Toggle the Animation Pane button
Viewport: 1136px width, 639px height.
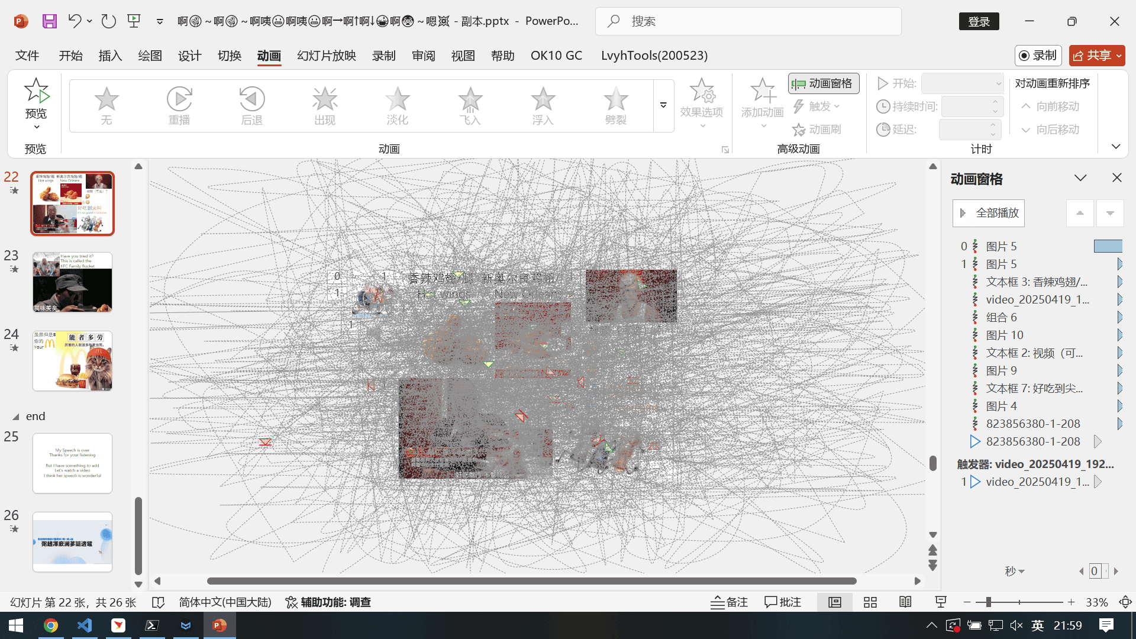coord(824,83)
